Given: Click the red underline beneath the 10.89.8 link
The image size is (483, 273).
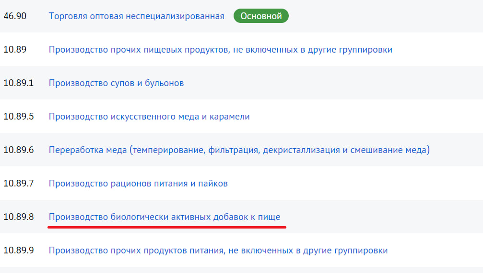Looking at the screenshot, I should point(167,227).
